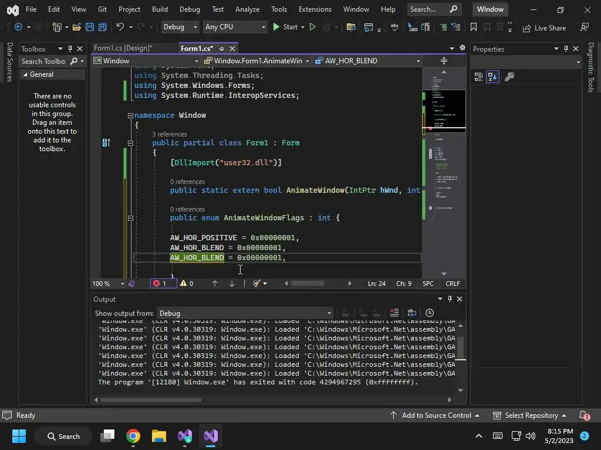Open the Any CPU platform dropdown
The height and width of the screenshot is (450, 601).
pos(235,27)
